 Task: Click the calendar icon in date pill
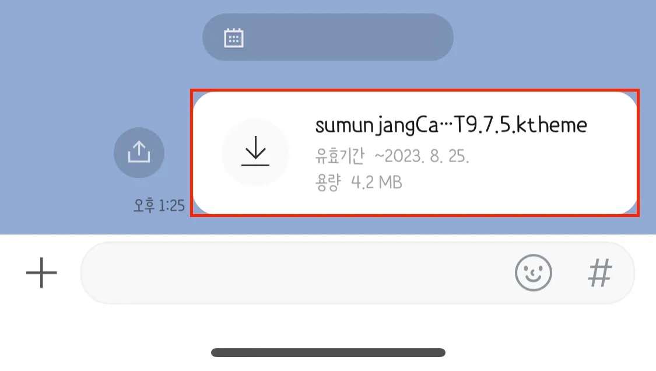[233, 38]
